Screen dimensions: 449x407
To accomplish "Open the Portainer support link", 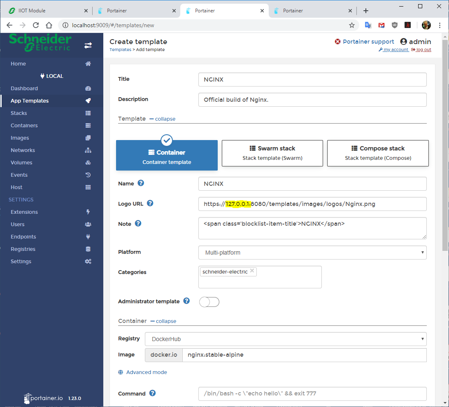I will pos(368,42).
